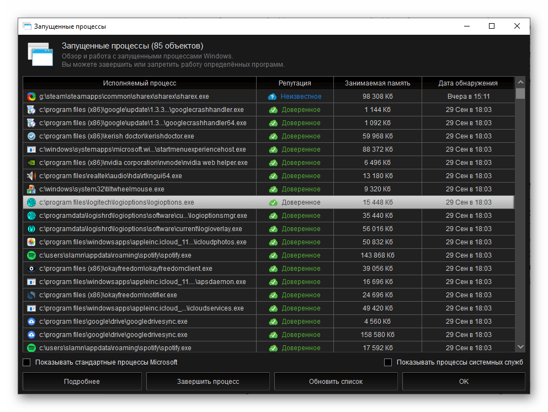Close the Запущенные процессы window
Image resolution: width=548 pixels, height=412 pixels.
[517, 26]
